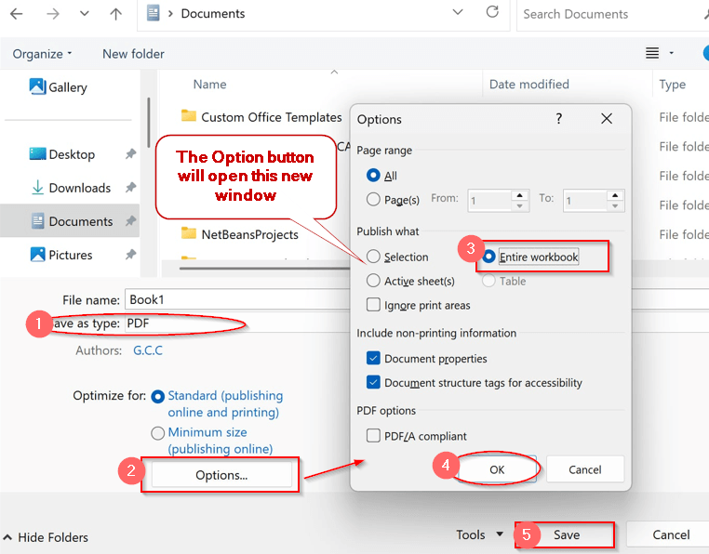Click the Options... button
This screenshot has height=554, width=709.
pyautogui.click(x=221, y=475)
